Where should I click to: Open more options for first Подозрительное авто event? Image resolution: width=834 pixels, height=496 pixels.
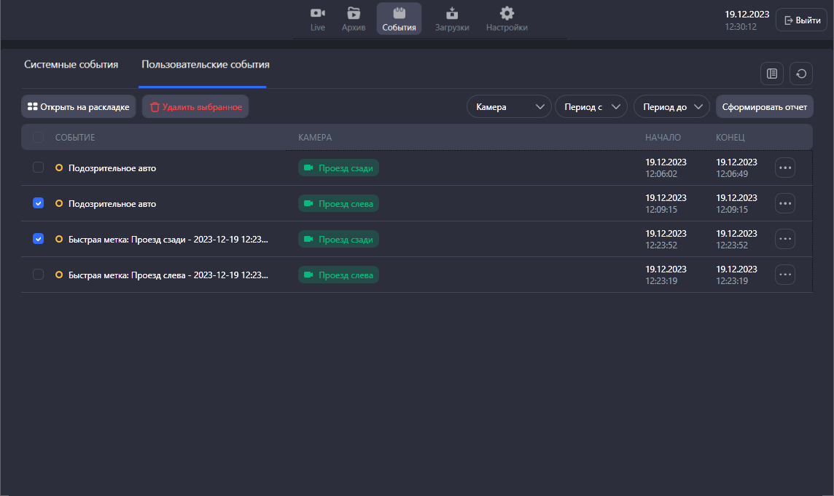(x=784, y=168)
